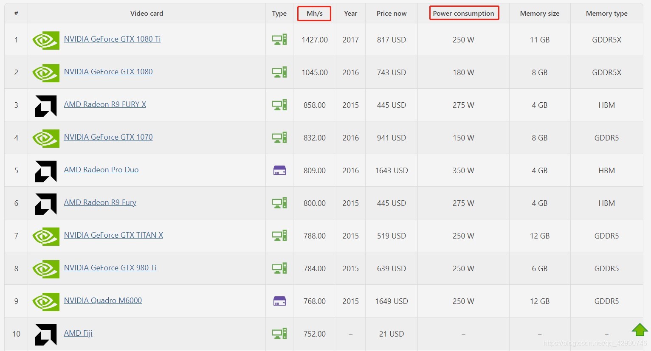Click the NVIDIA logo beside GTX 1070

click(46, 139)
